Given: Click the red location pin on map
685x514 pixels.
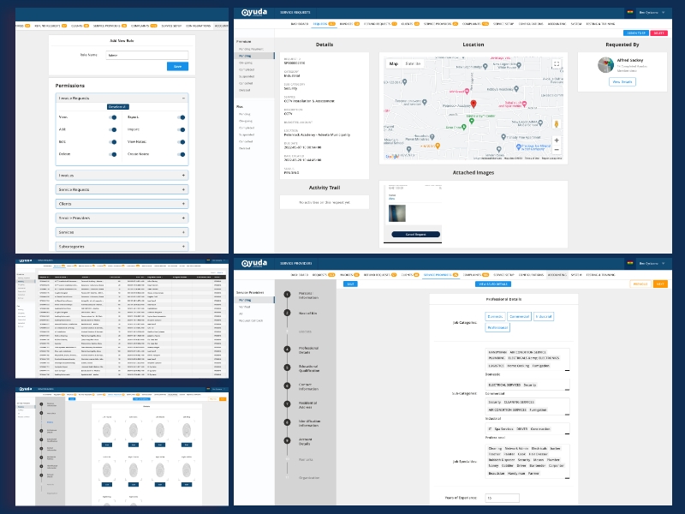Looking at the screenshot, I should (474, 105).
